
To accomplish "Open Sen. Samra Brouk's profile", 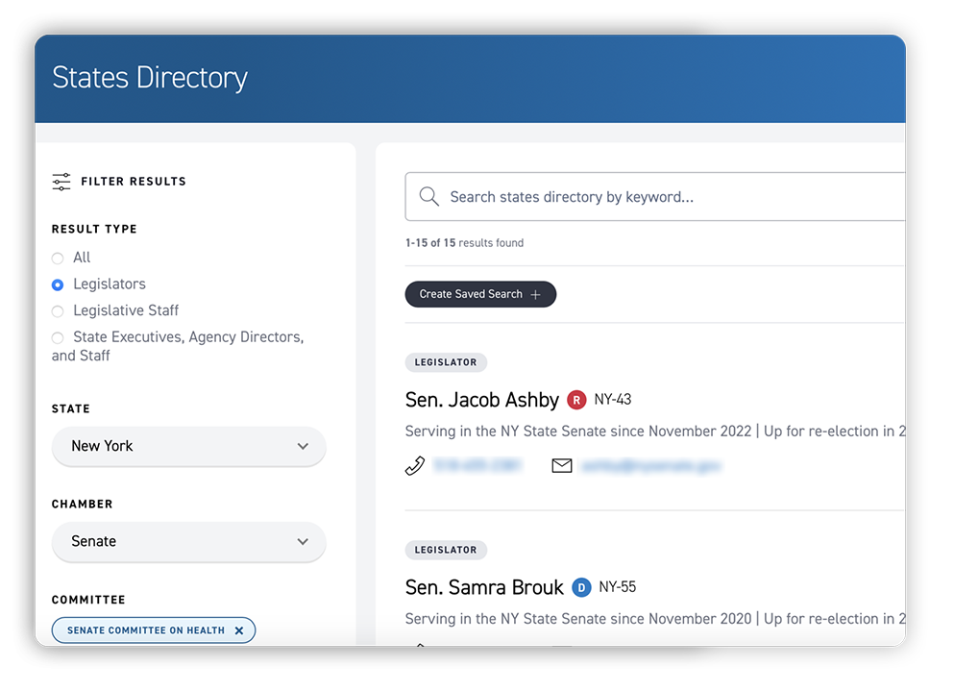I will [484, 586].
